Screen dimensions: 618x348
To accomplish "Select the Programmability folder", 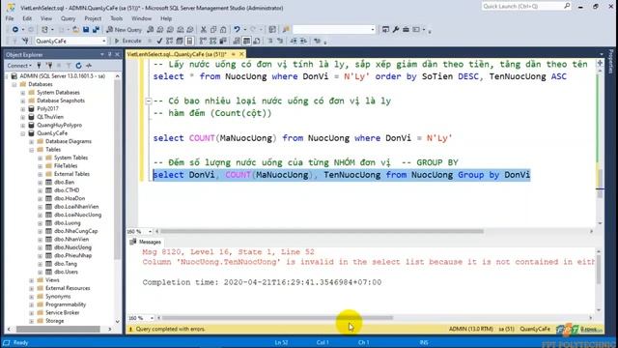I will [x=66, y=305].
